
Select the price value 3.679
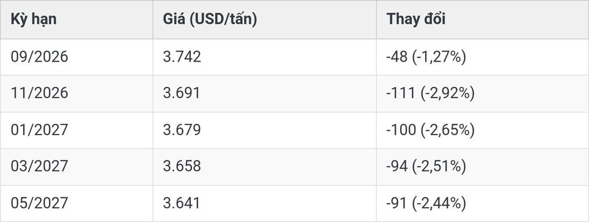(x=182, y=130)
